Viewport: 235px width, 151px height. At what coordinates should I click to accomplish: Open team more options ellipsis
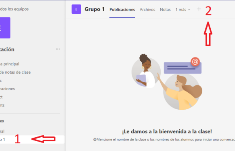58,49
